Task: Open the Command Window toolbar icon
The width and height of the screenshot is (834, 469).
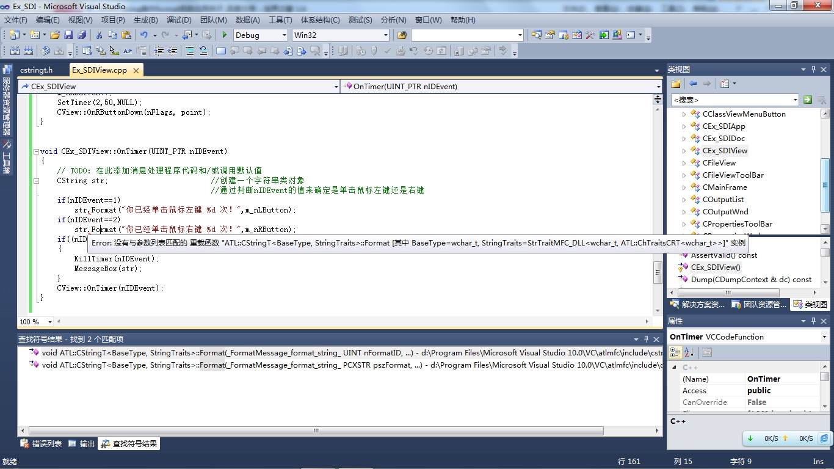Action: tap(631, 35)
